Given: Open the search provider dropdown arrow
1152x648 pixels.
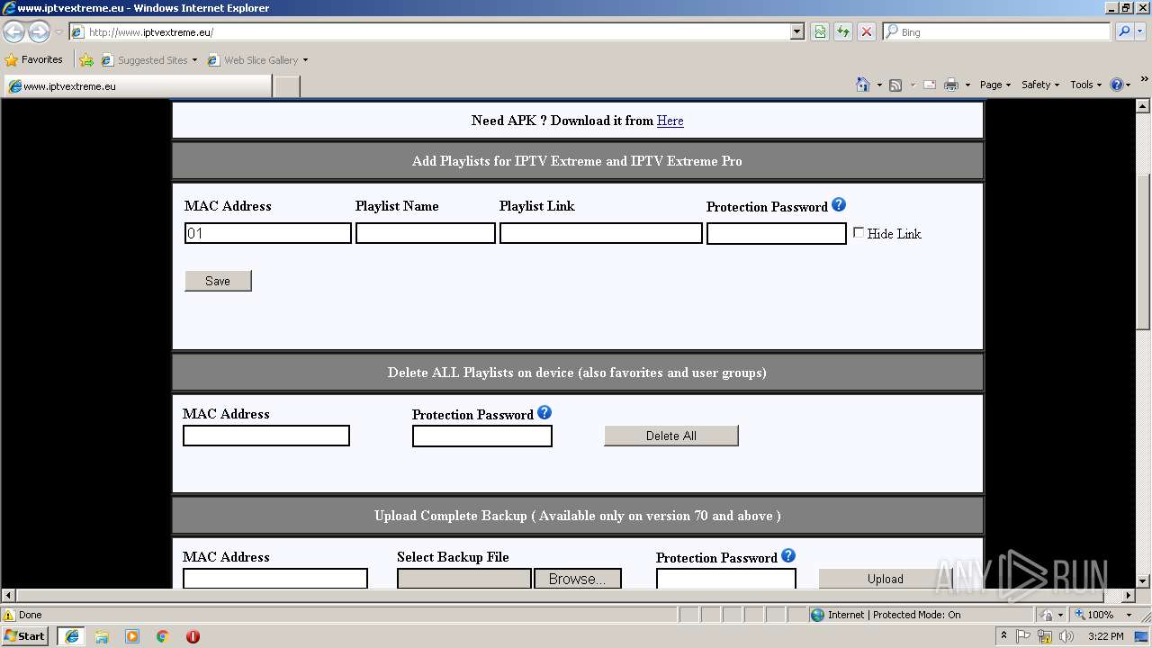Looking at the screenshot, I should [1140, 31].
